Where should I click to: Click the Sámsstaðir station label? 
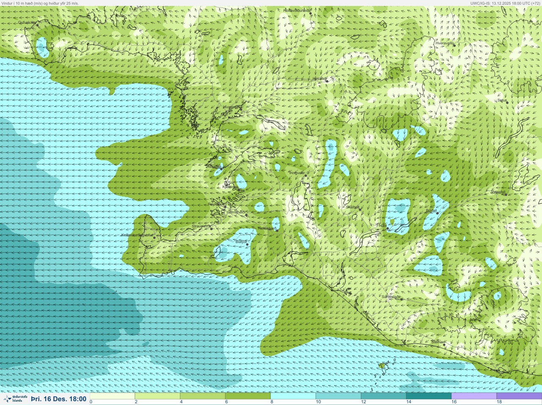coord(391,297)
